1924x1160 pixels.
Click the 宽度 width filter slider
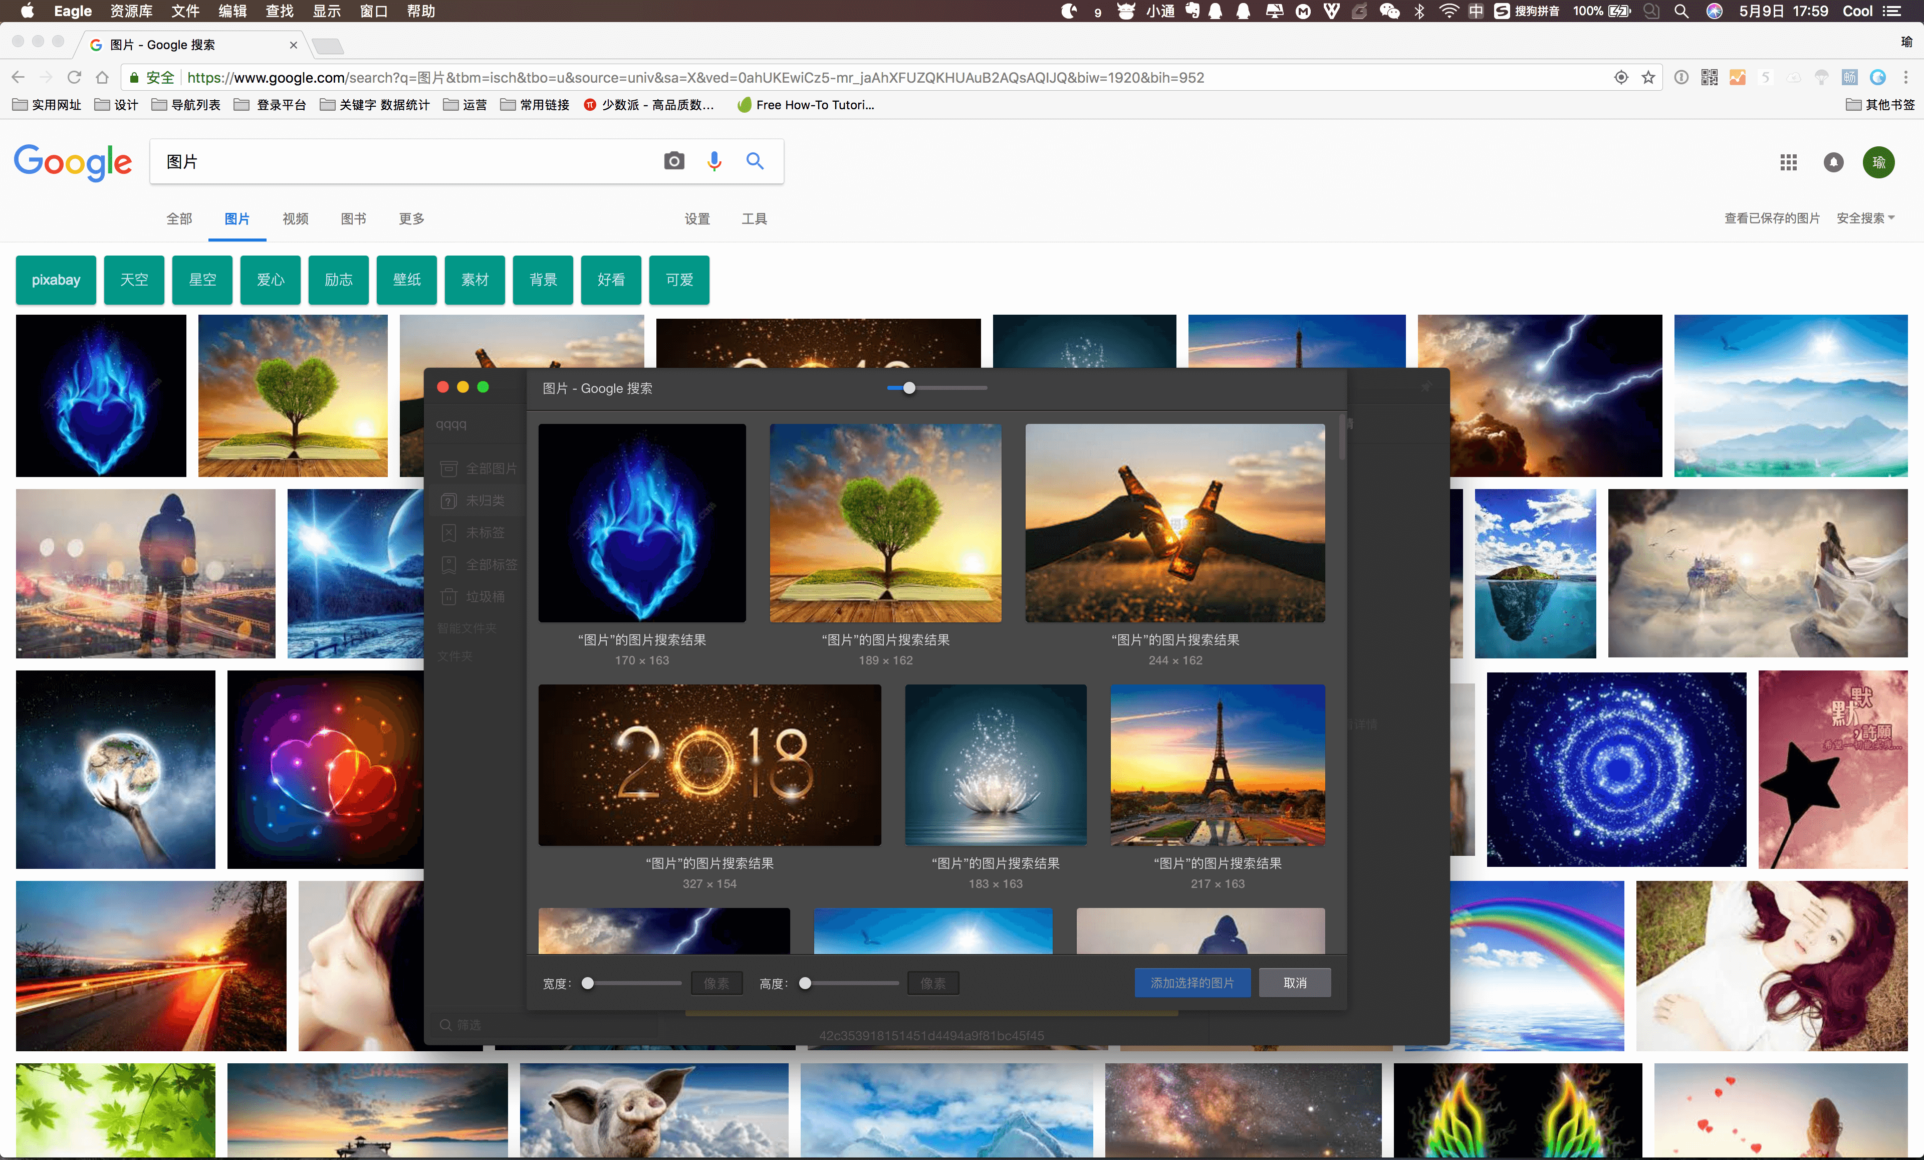632,984
